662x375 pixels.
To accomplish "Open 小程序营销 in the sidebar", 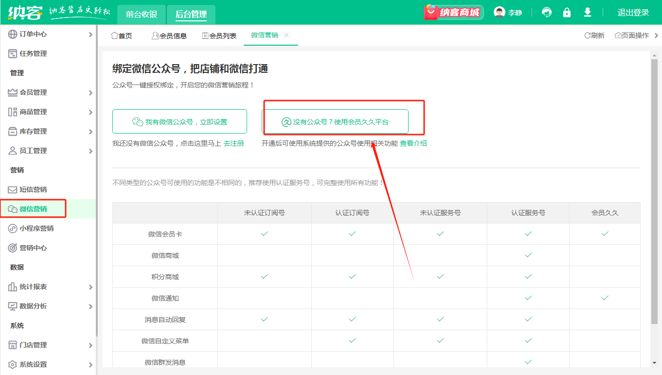I will tap(36, 228).
